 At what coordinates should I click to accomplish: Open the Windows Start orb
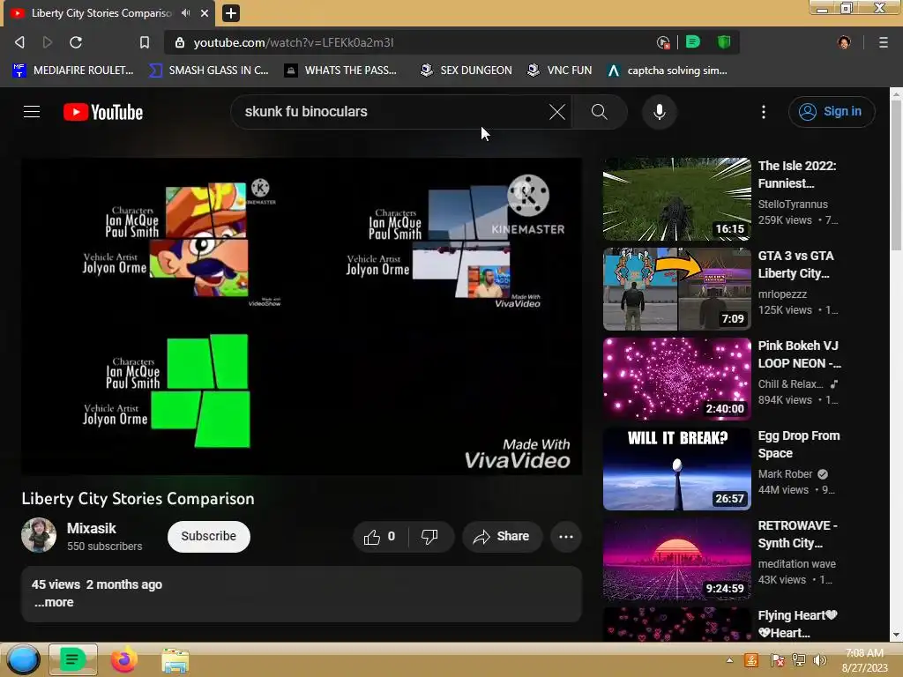(23, 659)
